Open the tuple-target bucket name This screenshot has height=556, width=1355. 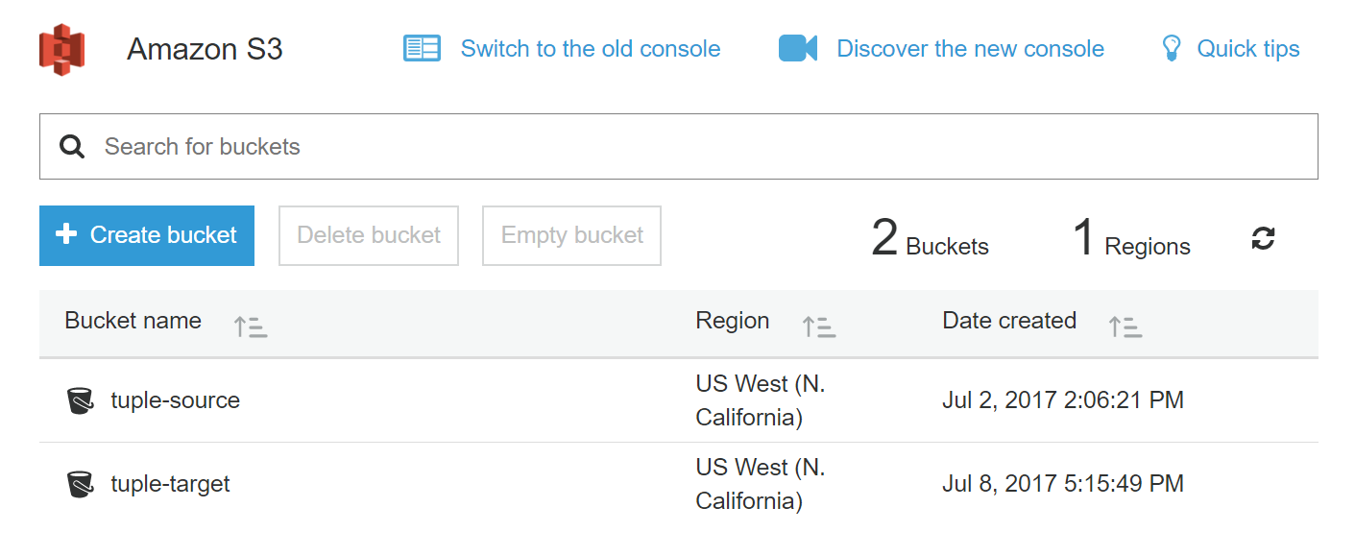[171, 484]
